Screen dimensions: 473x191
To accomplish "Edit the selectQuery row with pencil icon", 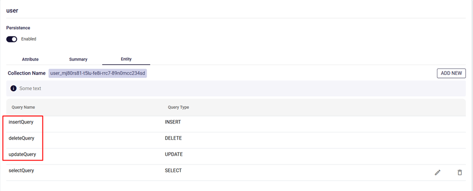I will [x=437, y=172].
